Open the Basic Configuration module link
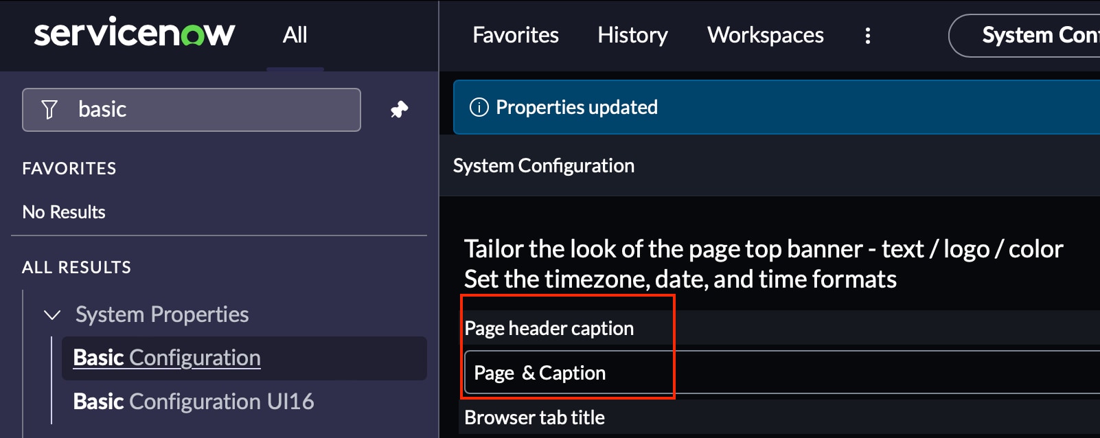The height and width of the screenshot is (438, 1100). [167, 358]
